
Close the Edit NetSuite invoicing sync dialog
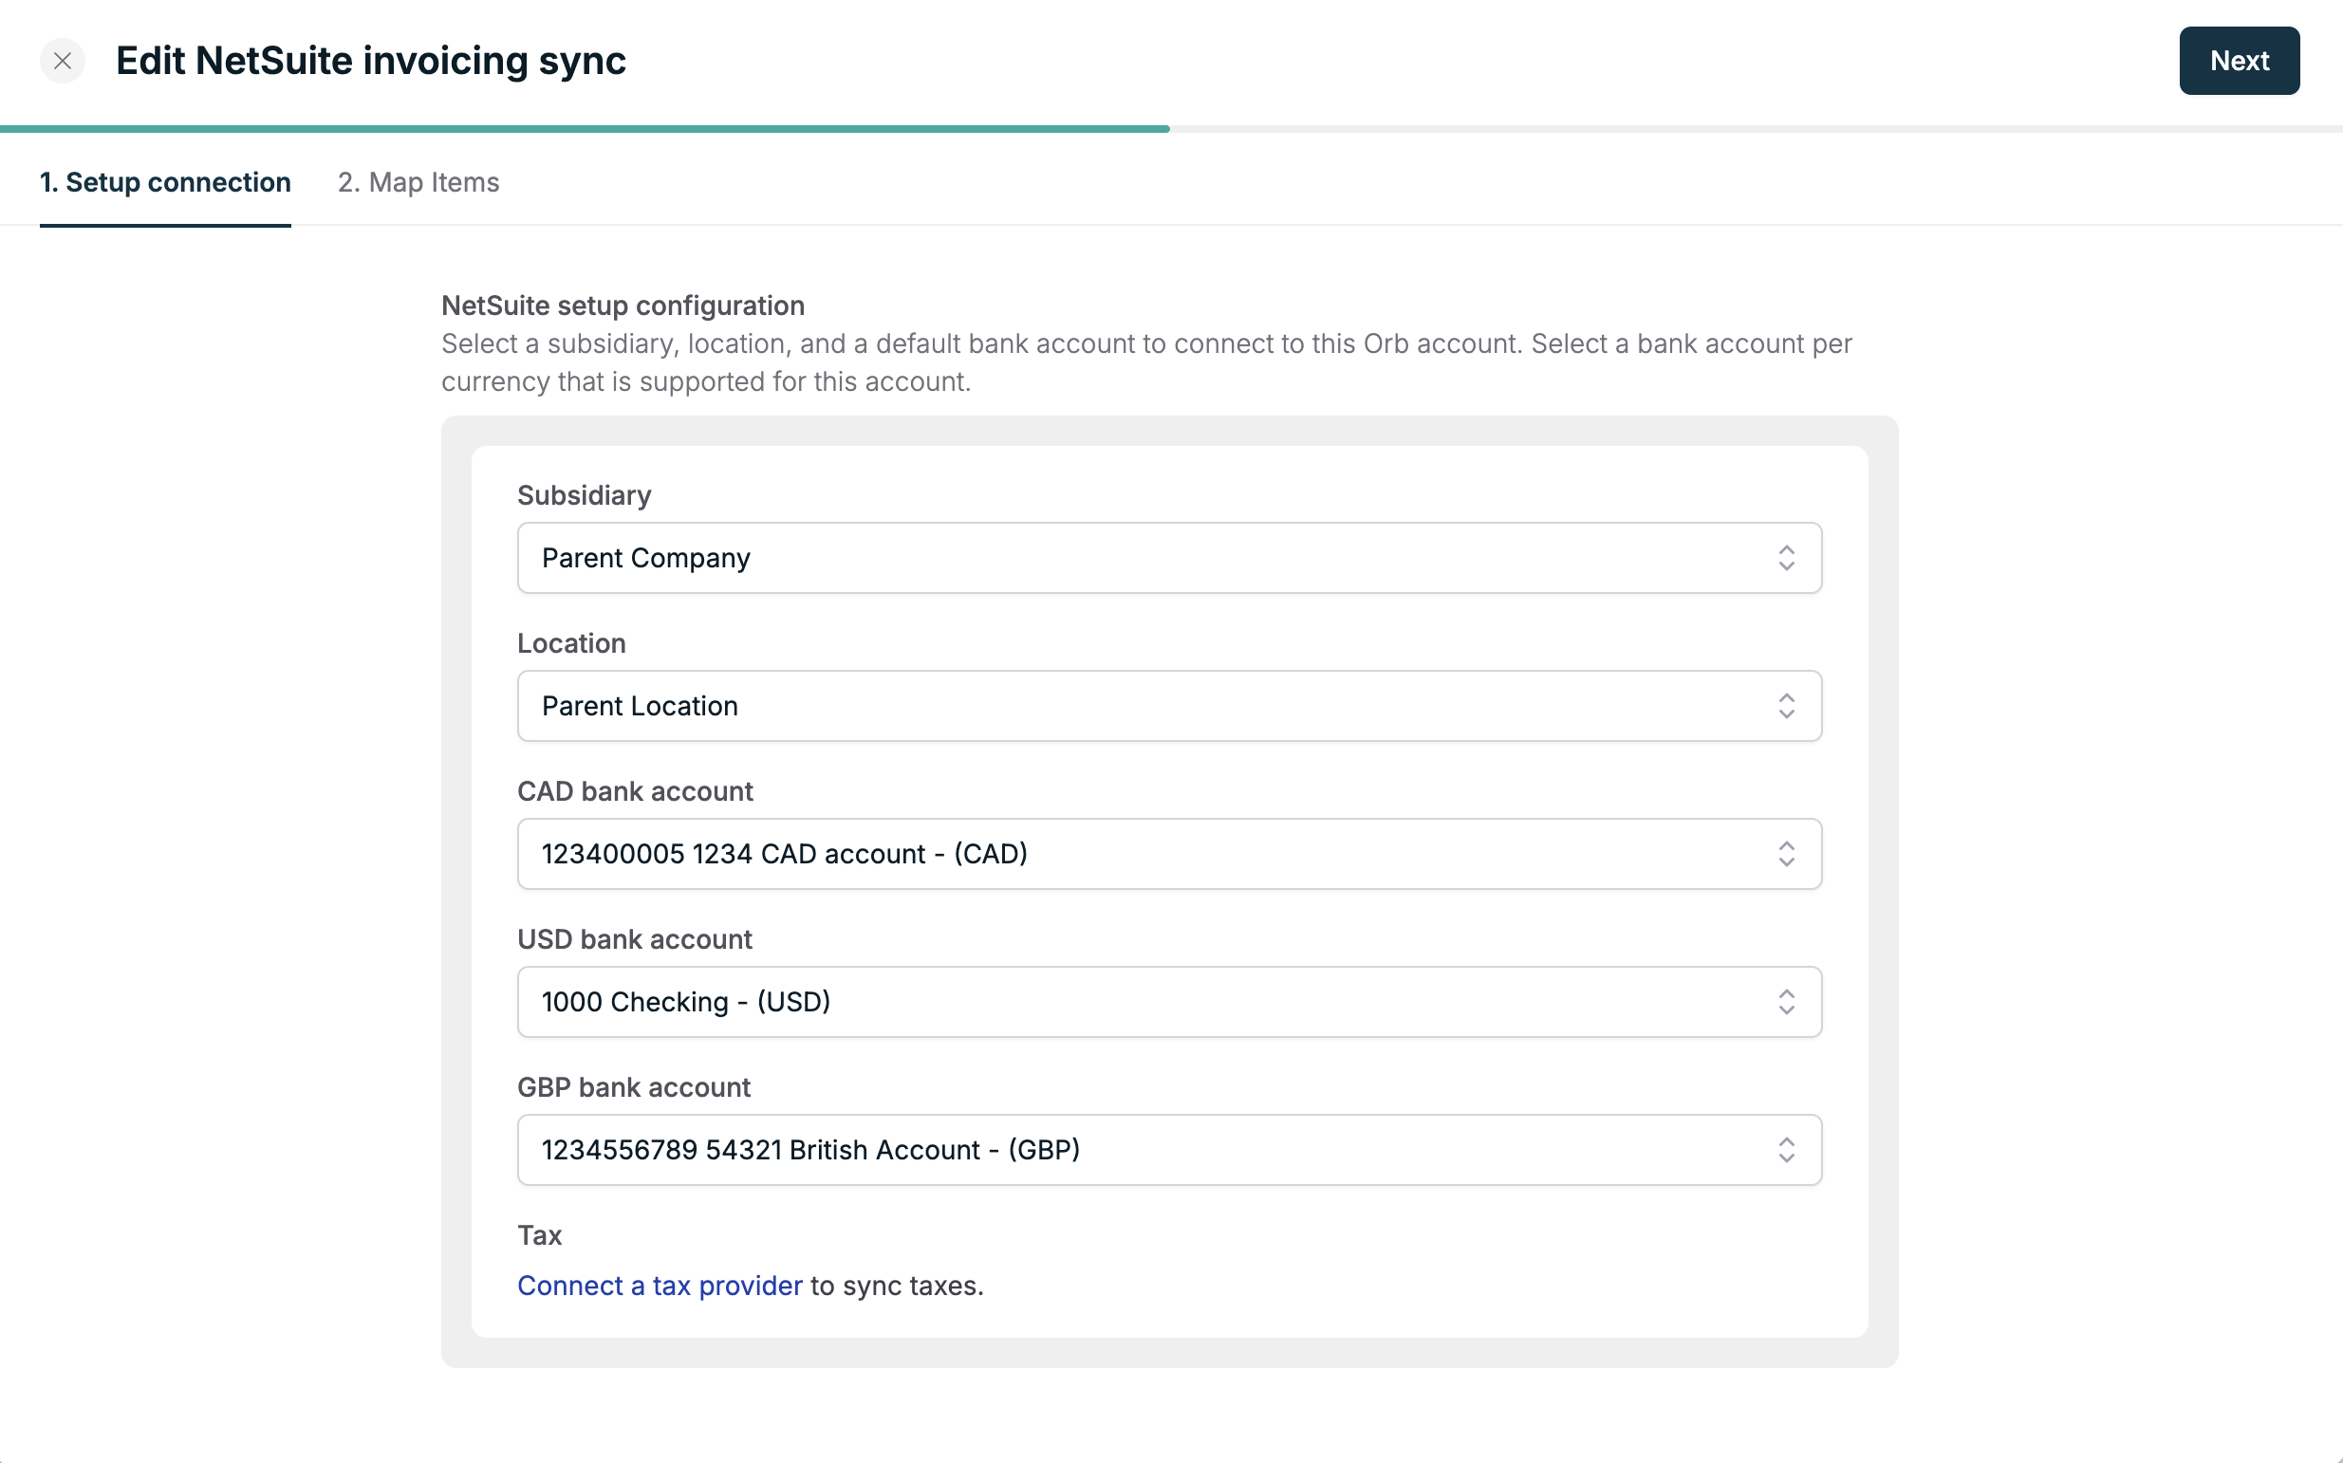click(63, 61)
